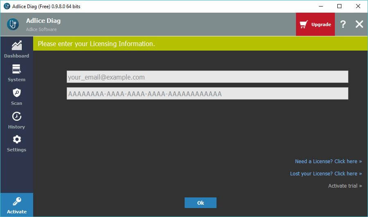Image resolution: width=368 pixels, height=217 pixels.
Task: Open the Scan shield section
Action: pyautogui.click(x=16, y=97)
